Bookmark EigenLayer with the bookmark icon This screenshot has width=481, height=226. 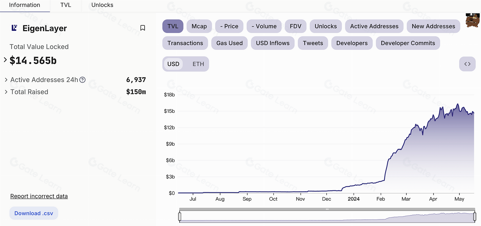click(143, 28)
